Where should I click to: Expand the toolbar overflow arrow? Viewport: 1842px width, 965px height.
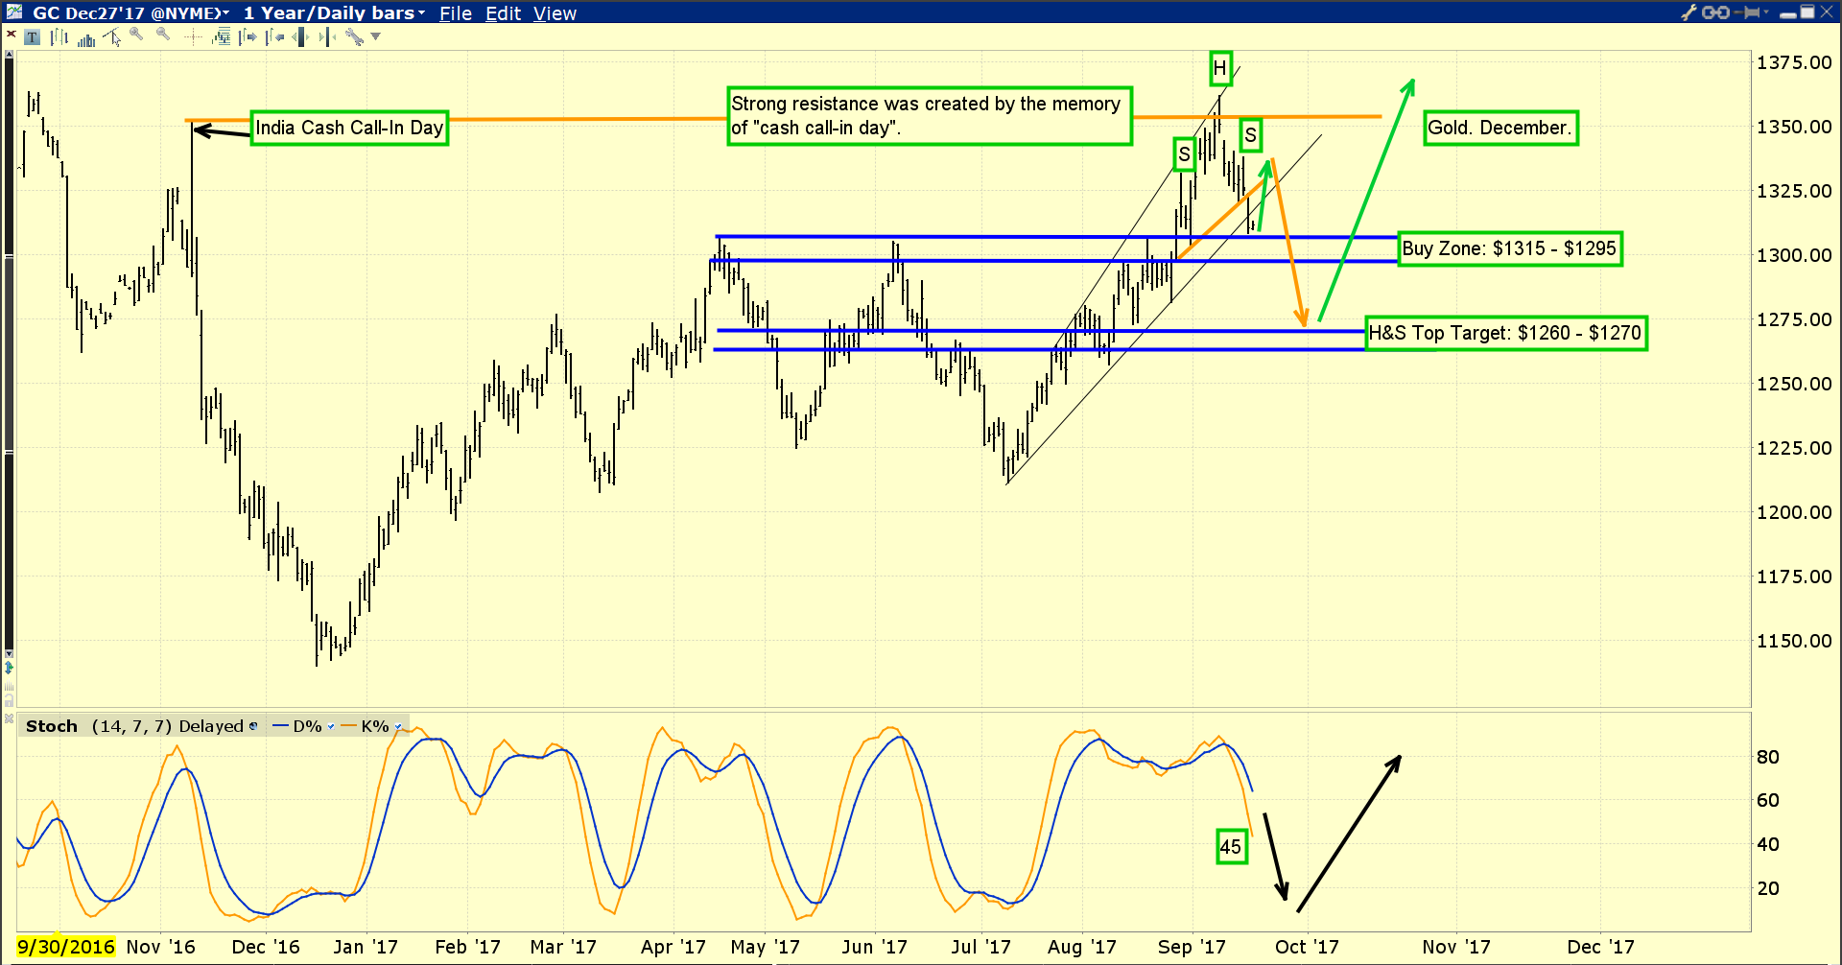click(x=375, y=36)
